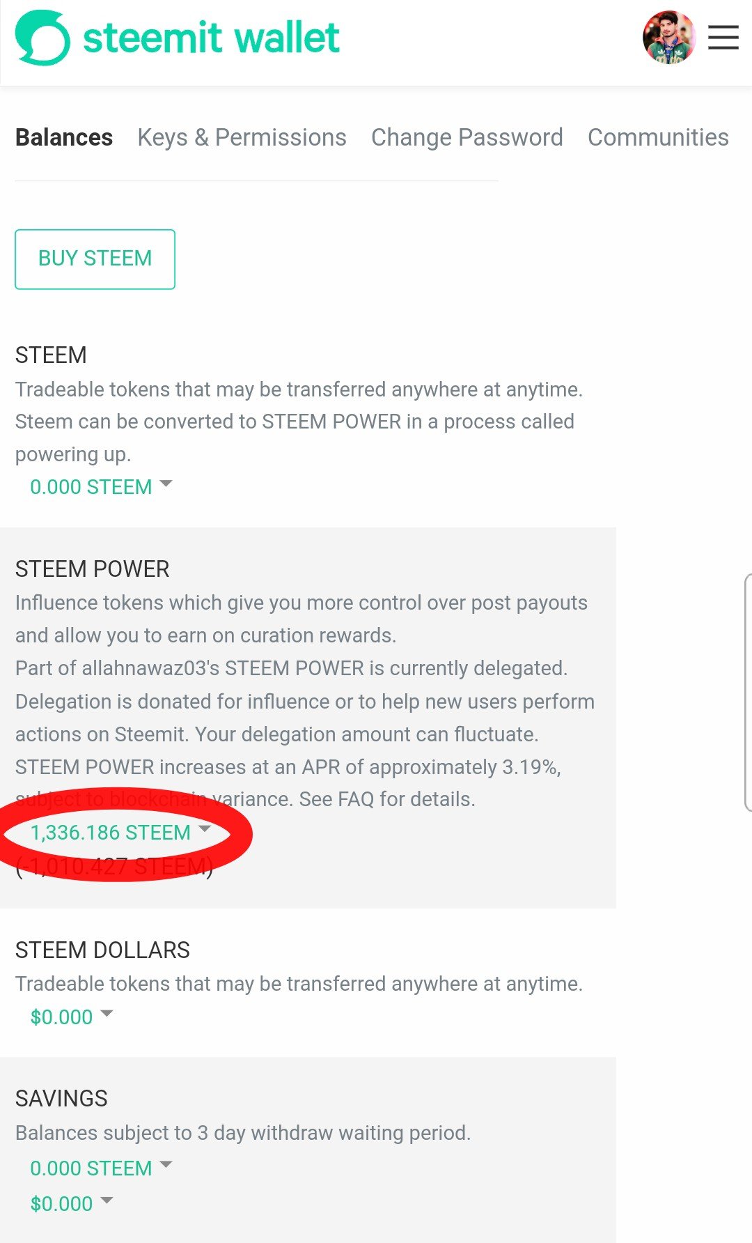
Task: Expand the 1,336.186 STEEM power dropdown
Action: click(120, 832)
